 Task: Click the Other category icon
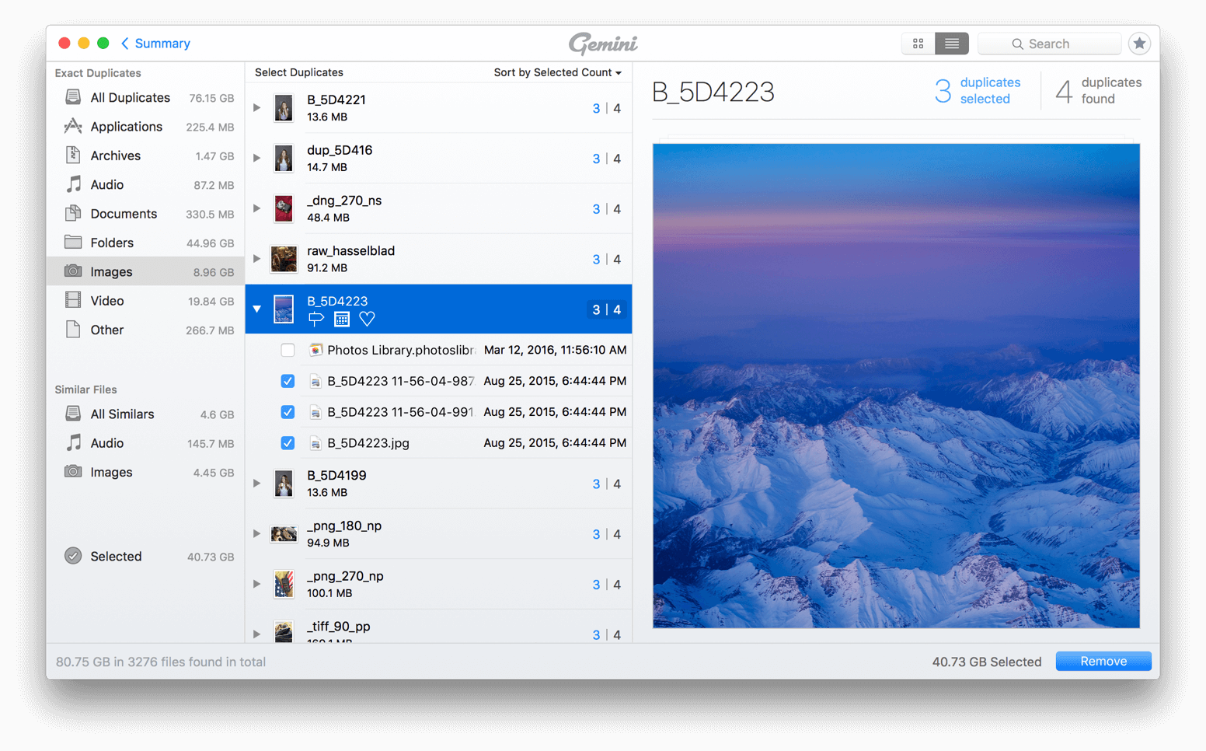73,329
